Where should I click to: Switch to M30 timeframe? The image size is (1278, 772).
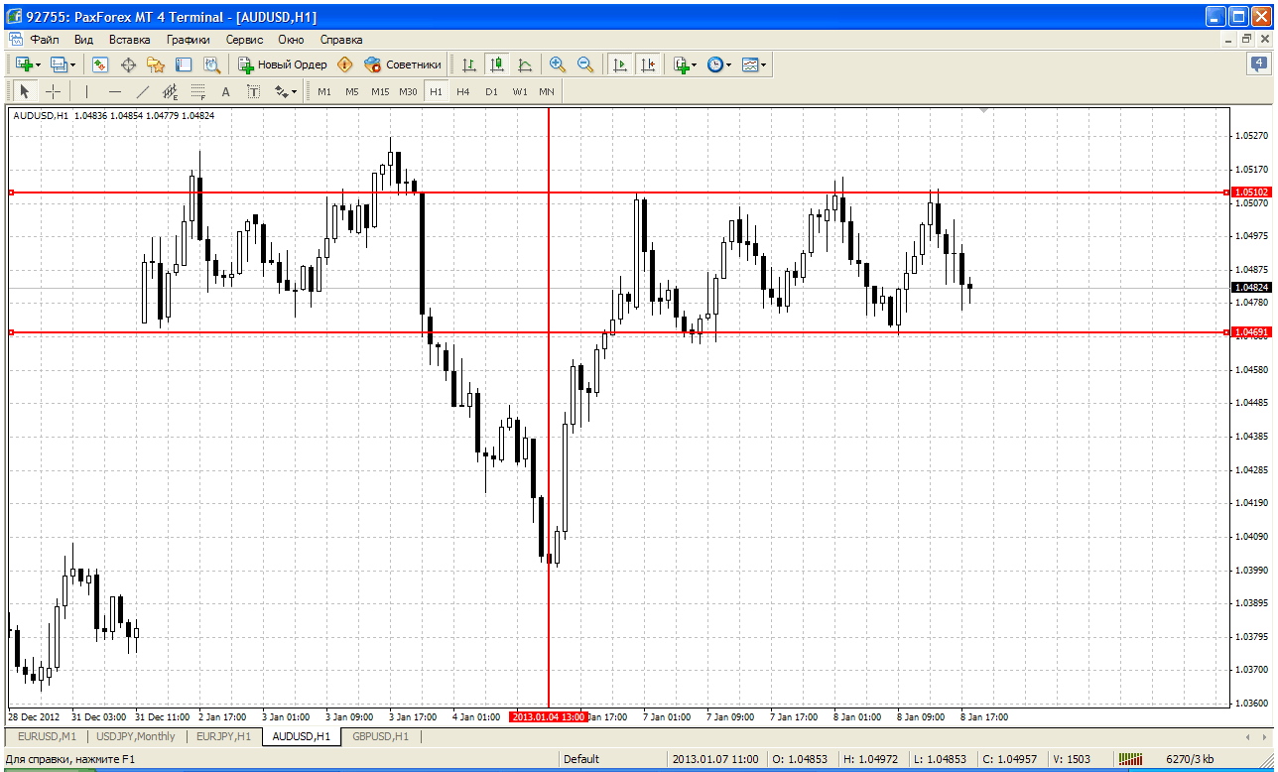tap(408, 91)
